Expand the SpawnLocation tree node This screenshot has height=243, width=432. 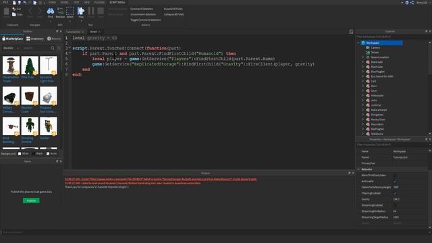[x=363, y=57]
